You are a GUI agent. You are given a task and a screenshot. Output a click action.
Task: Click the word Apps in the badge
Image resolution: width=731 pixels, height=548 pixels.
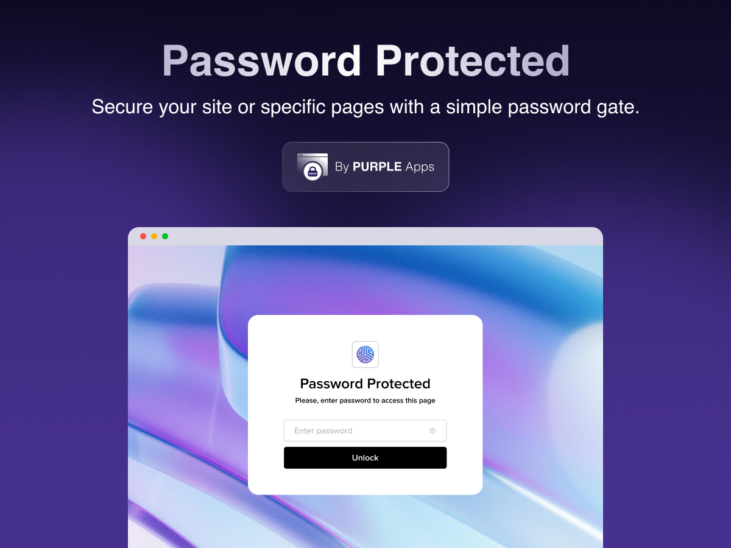click(x=420, y=167)
